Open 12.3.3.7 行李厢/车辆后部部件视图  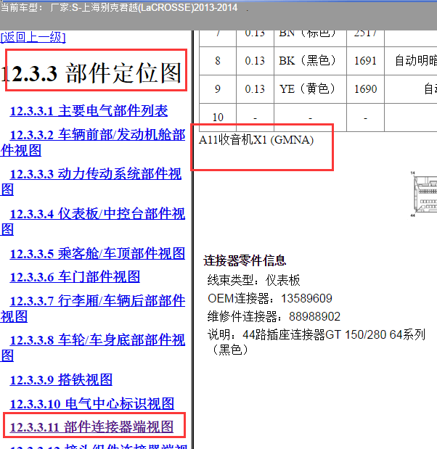pyautogui.click(x=93, y=309)
